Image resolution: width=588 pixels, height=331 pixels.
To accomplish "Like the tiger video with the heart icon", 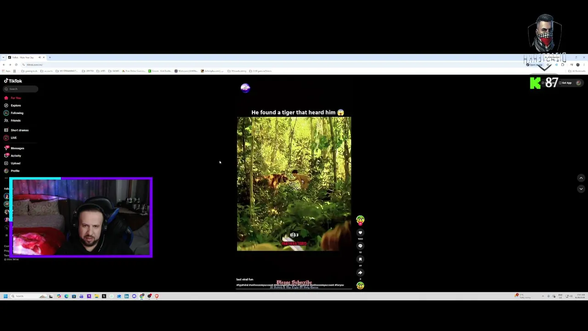I will pos(360,233).
